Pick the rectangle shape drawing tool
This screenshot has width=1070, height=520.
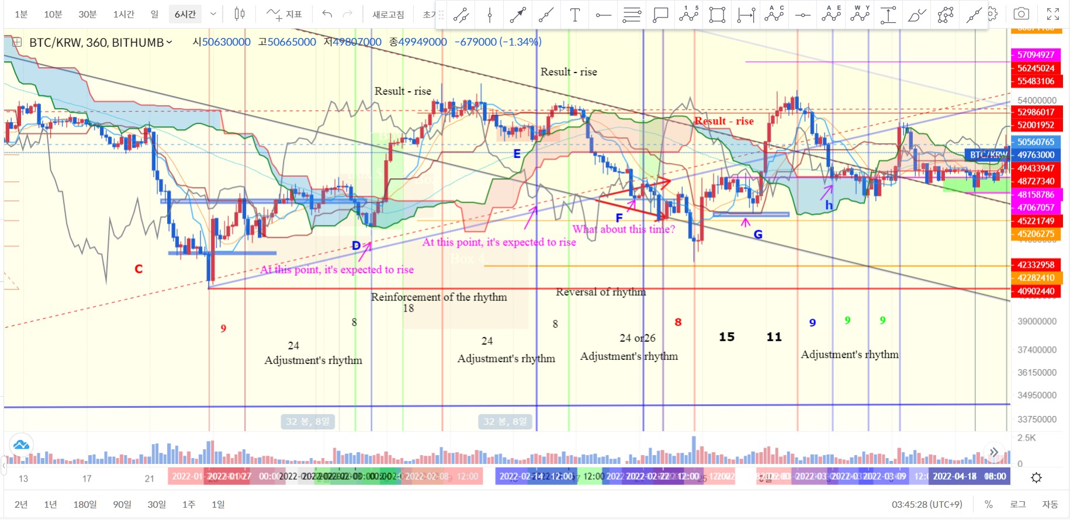717,15
